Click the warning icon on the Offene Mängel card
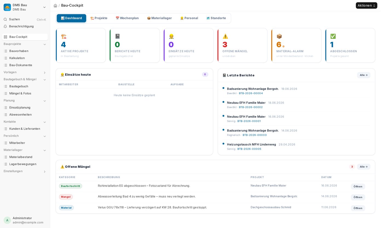This screenshot has width=383, height=228. coord(225,36)
